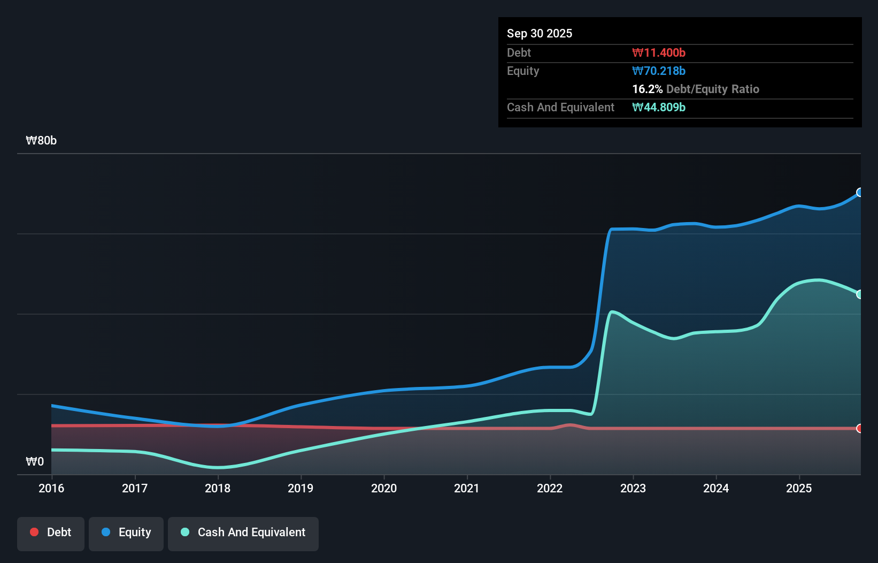Toggle the Debt series with its legend button
878x563 pixels.
click(51, 534)
